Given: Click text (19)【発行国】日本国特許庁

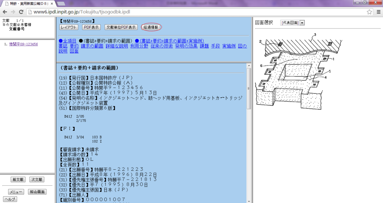Looking at the screenshot, I should (x=96, y=78).
